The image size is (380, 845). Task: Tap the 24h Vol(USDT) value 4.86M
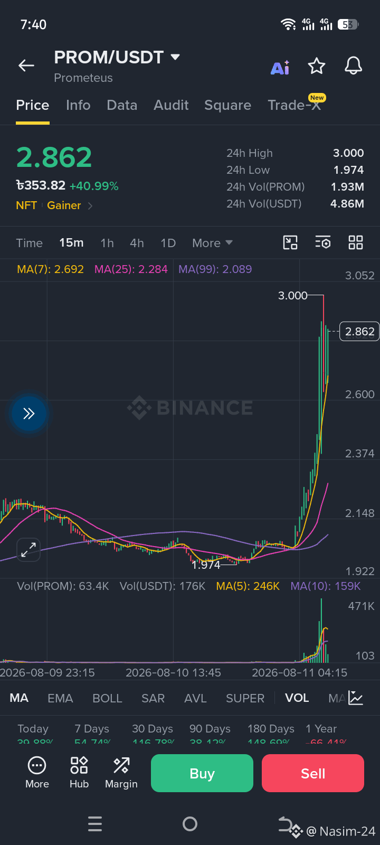click(x=347, y=204)
